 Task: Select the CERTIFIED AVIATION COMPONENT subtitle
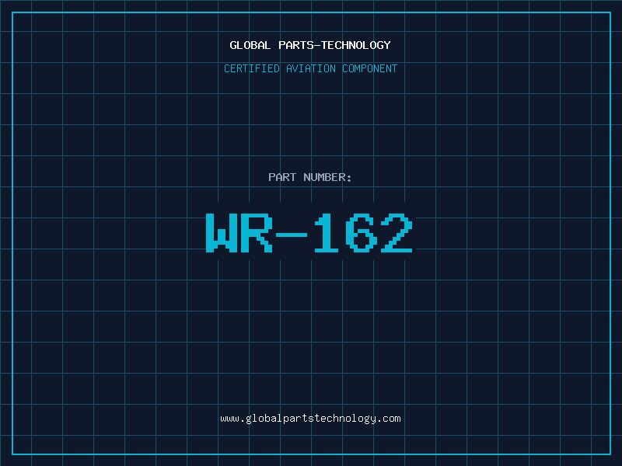[310, 68]
